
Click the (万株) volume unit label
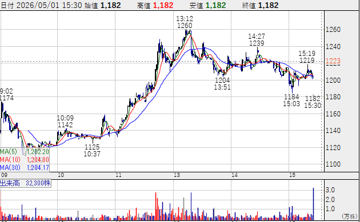coord(350,216)
